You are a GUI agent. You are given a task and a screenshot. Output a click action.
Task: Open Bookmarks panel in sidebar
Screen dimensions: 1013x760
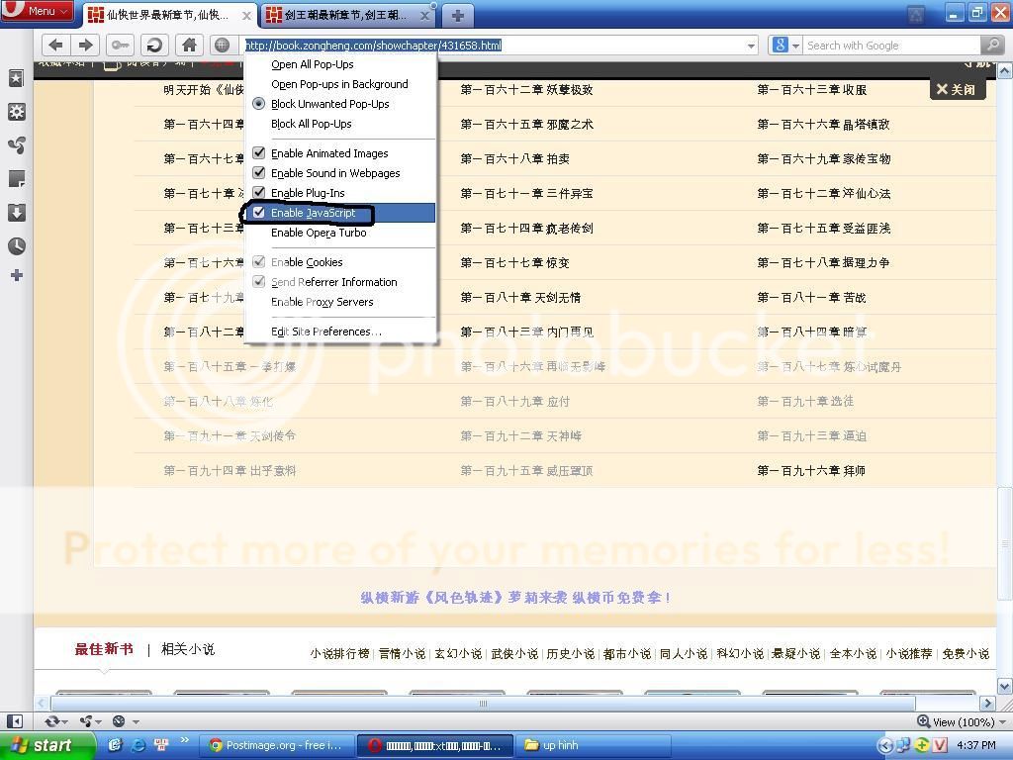coord(16,78)
